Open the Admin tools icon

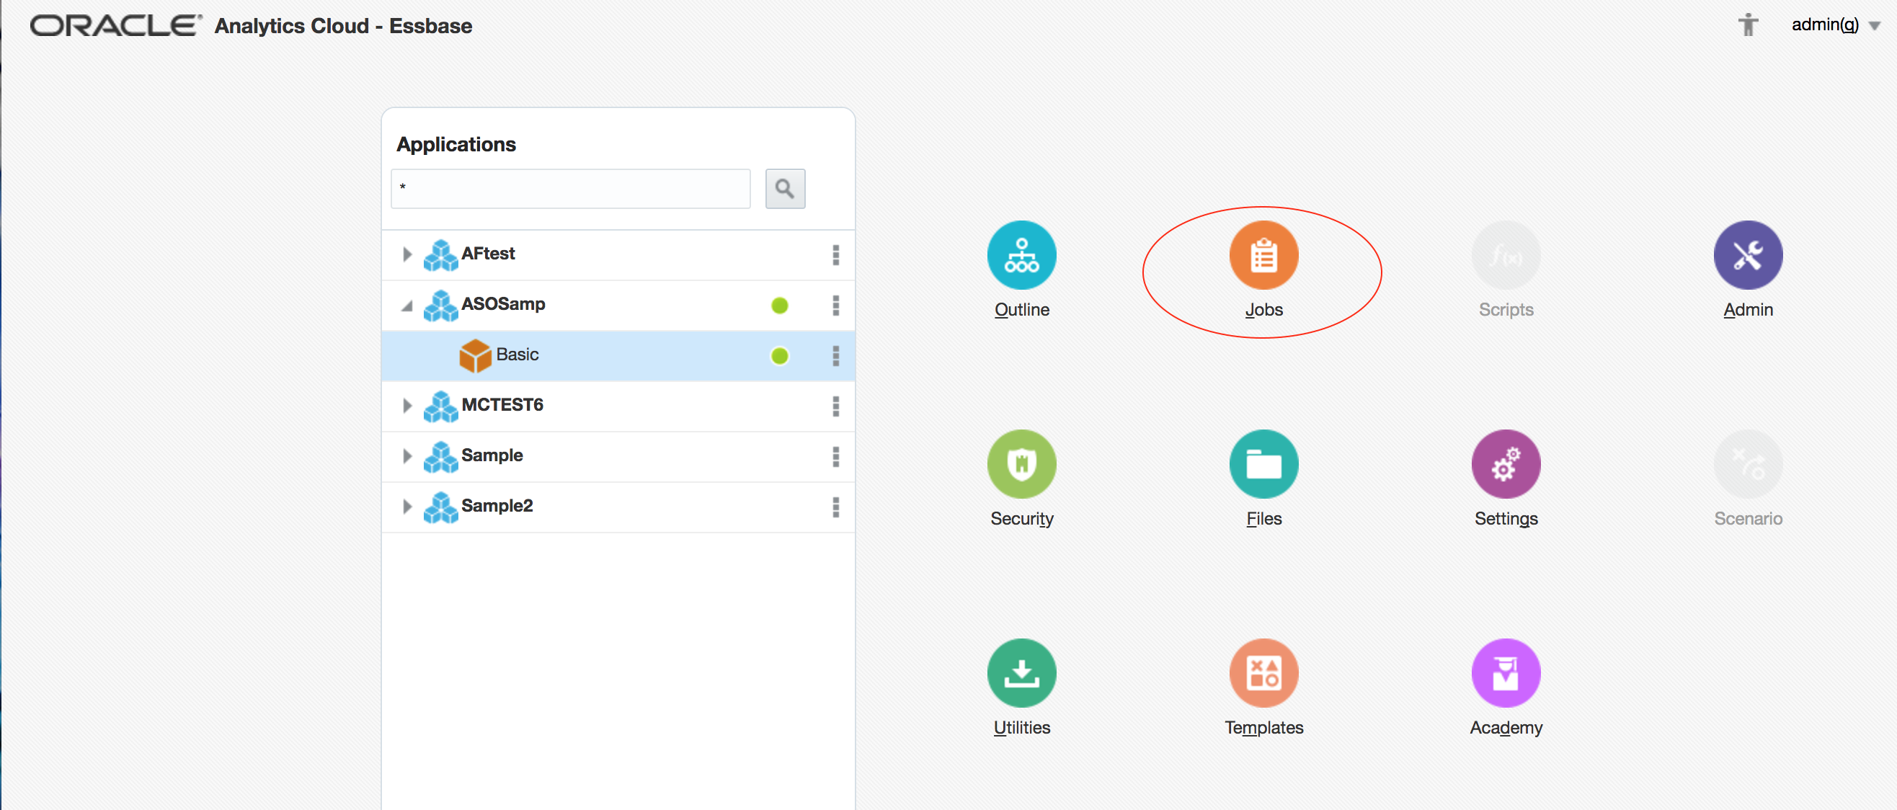[1748, 256]
